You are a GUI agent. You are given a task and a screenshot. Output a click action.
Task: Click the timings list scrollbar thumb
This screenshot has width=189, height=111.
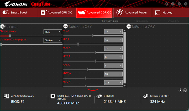pos(124,58)
